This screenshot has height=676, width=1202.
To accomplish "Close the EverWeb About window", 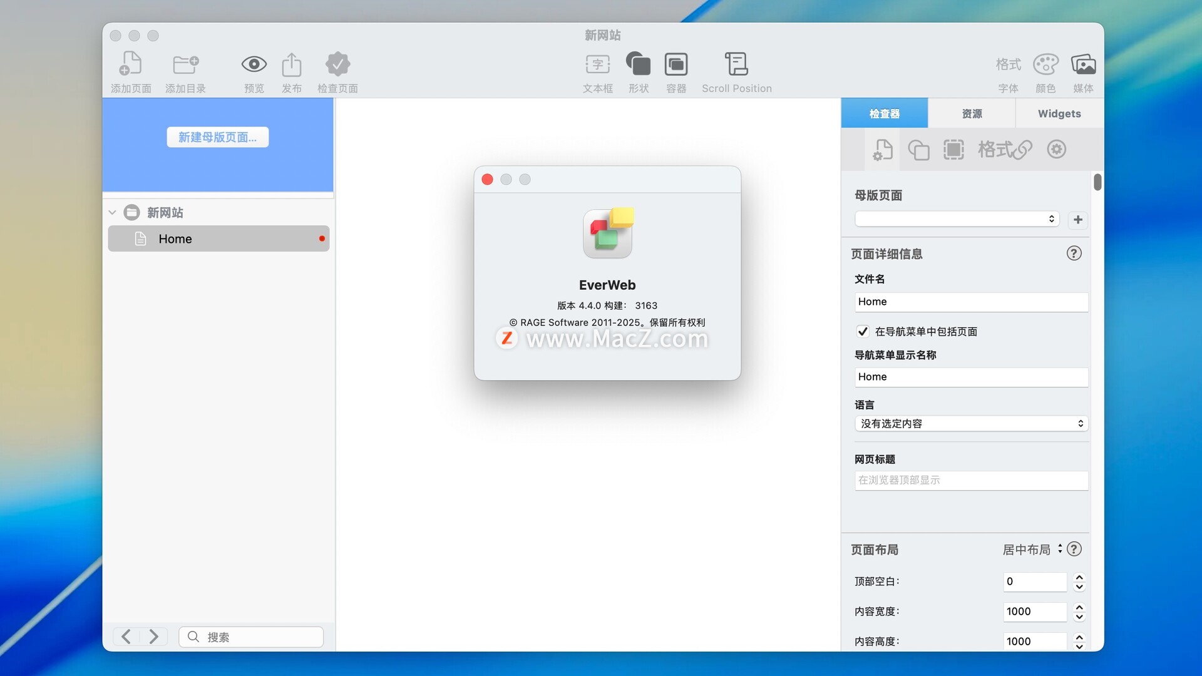I will click(x=487, y=180).
